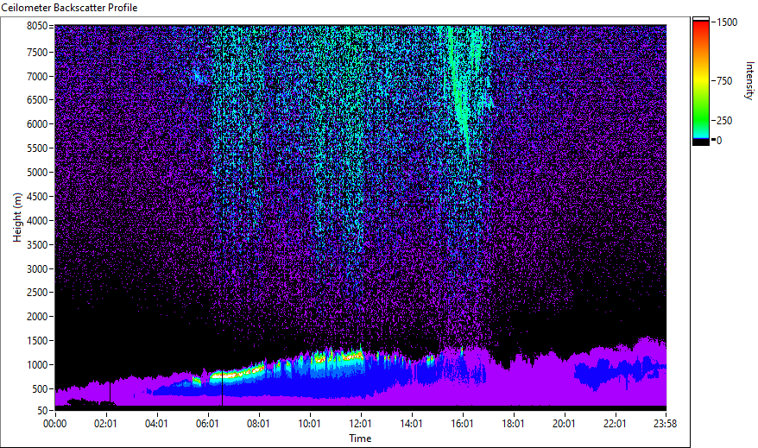
Task: Click the 250 marker on intensity scale
Action: coord(724,121)
